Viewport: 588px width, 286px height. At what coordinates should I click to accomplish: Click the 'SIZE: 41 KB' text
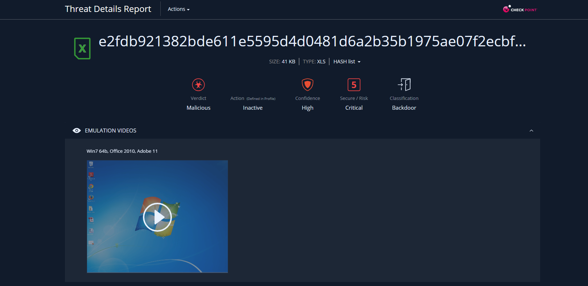[x=282, y=62]
